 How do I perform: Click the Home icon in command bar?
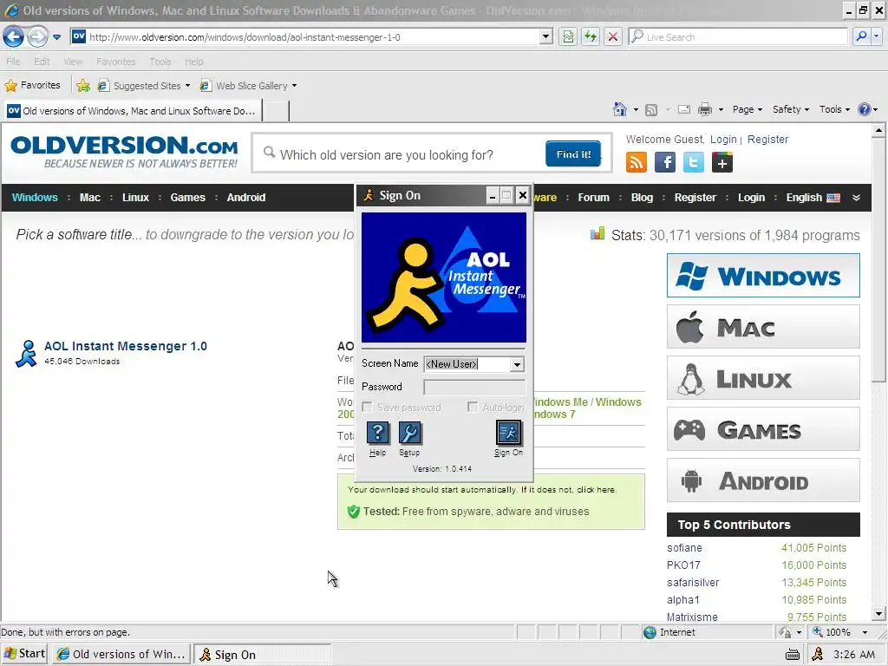coord(620,109)
